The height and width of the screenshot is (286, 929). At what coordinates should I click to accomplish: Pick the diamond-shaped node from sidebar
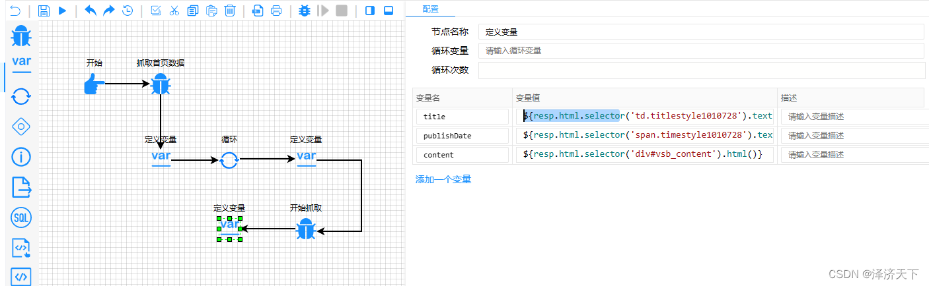pos(22,127)
